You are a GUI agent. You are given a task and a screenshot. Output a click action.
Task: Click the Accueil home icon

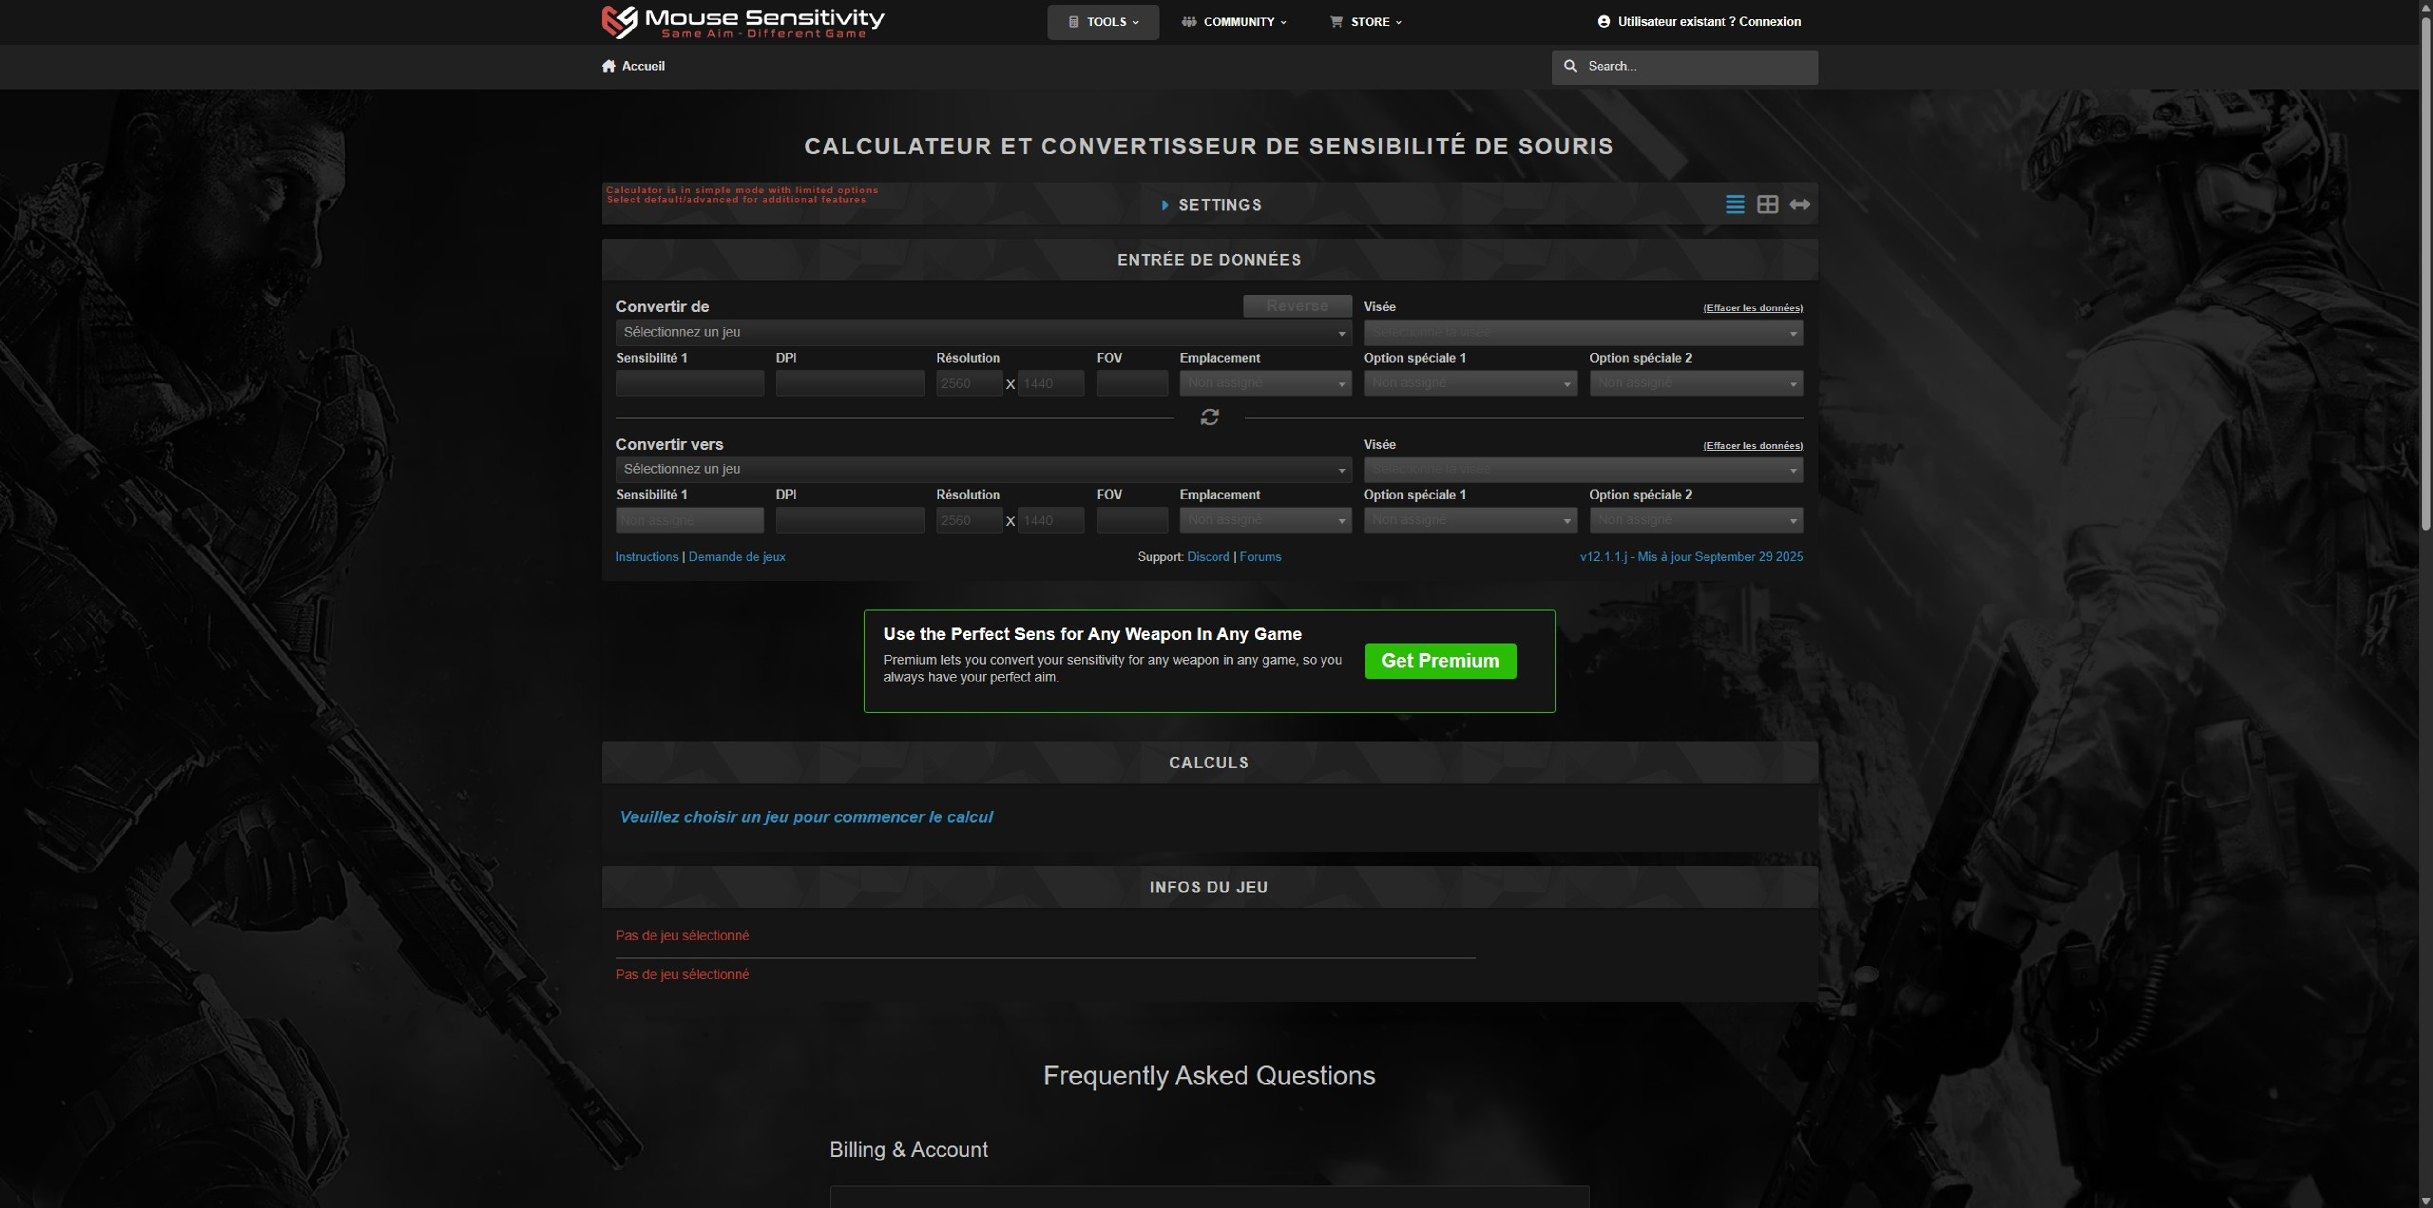point(608,66)
